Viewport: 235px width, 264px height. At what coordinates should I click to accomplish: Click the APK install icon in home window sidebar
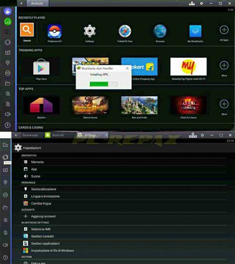tap(7, 73)
